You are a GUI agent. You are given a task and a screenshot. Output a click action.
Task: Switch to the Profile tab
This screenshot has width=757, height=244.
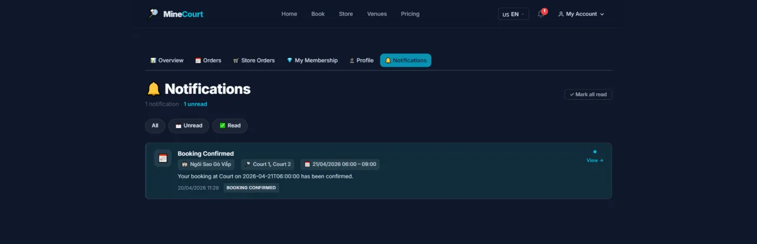pyautogui.click(x=361, y=60)
